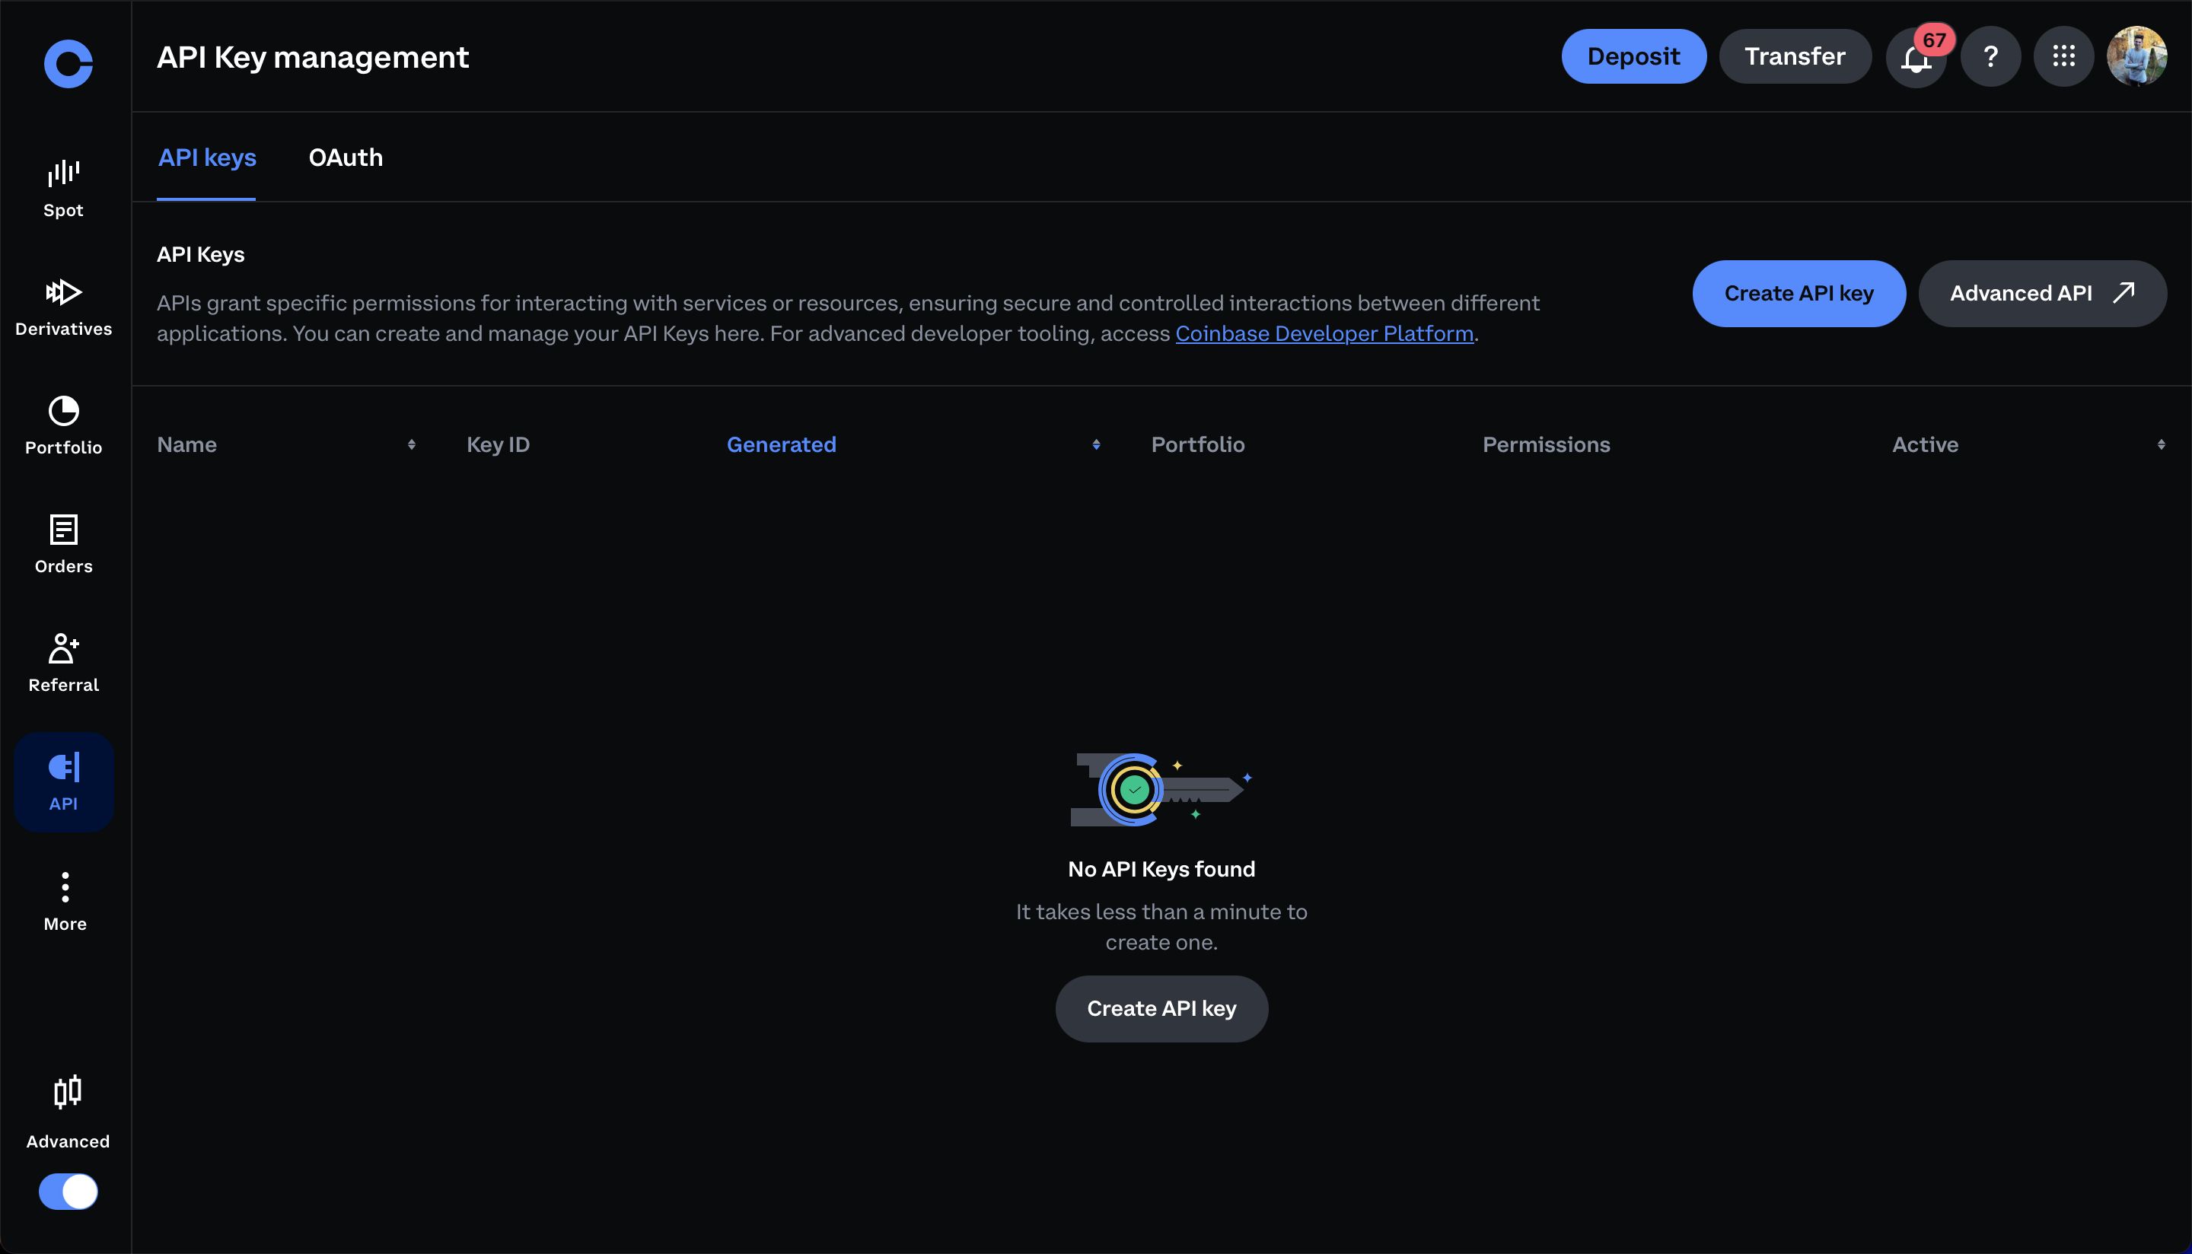Image resolution: width=2192 pixels, height=1254 pixels.
Task: Click the Permissions column header
Action: point(1546,444)
